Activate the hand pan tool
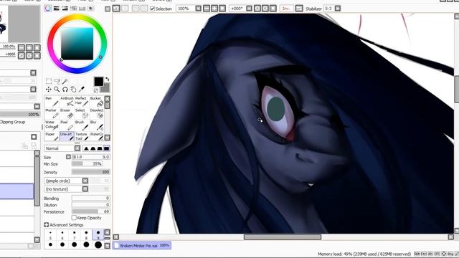The width and height of the screenshot is (459, 258). [73, 89]
